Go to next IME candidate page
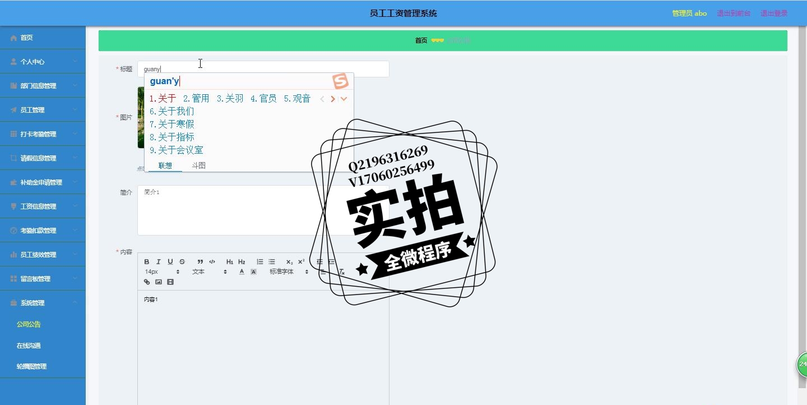 click(x=333, y=99)
